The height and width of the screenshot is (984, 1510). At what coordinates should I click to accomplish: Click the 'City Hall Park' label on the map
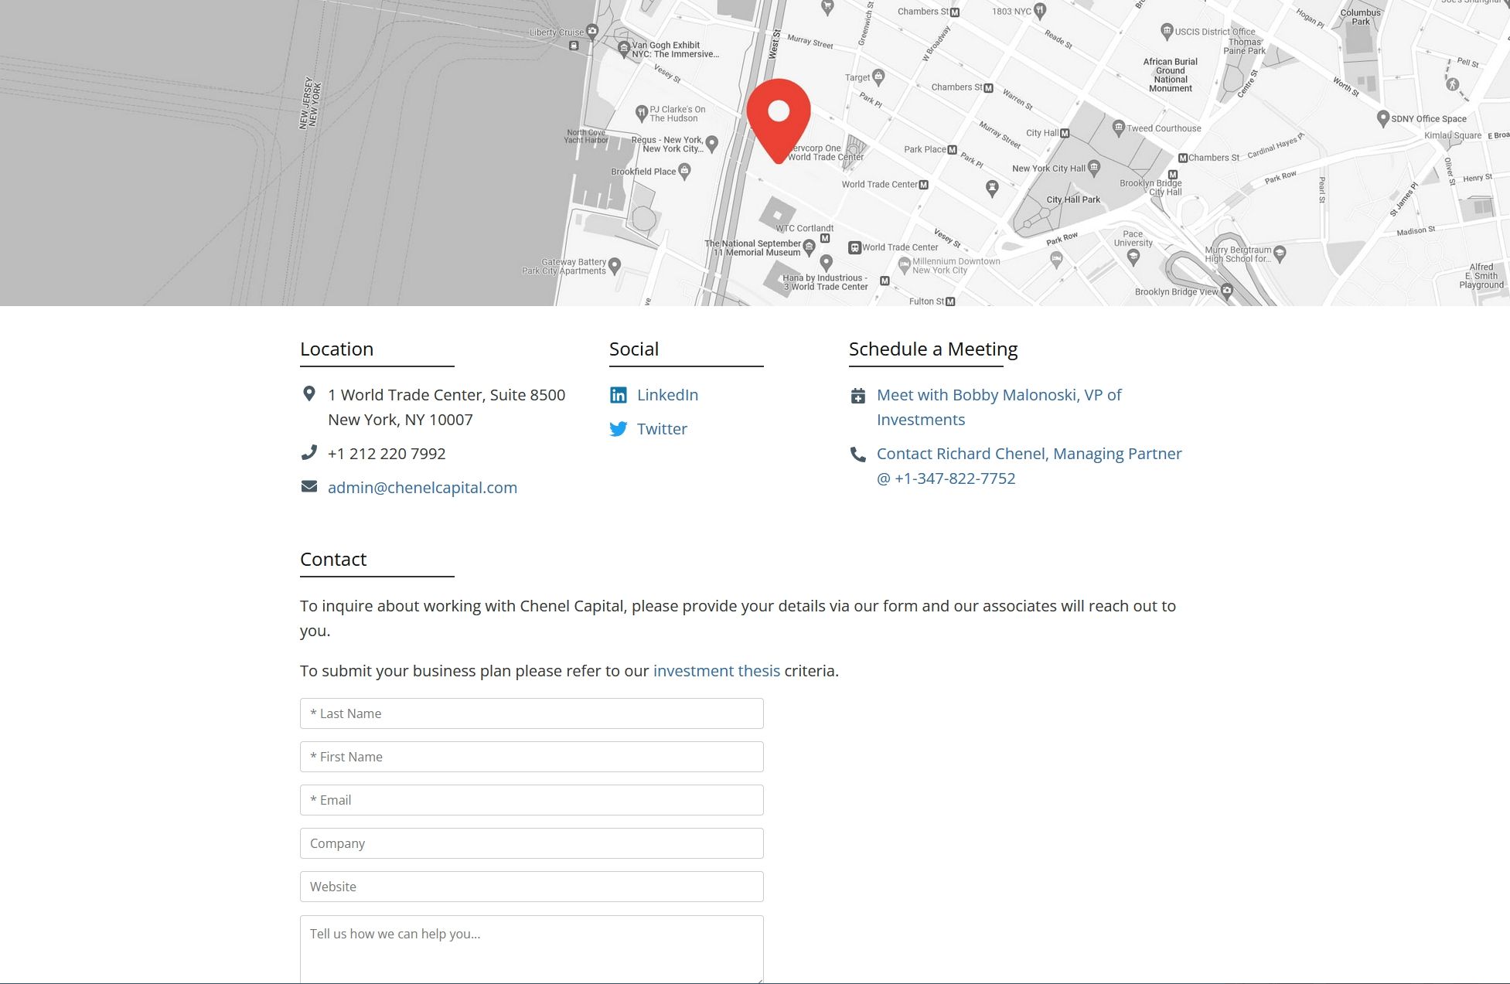pyautogui.click(x=1073, y=199)
